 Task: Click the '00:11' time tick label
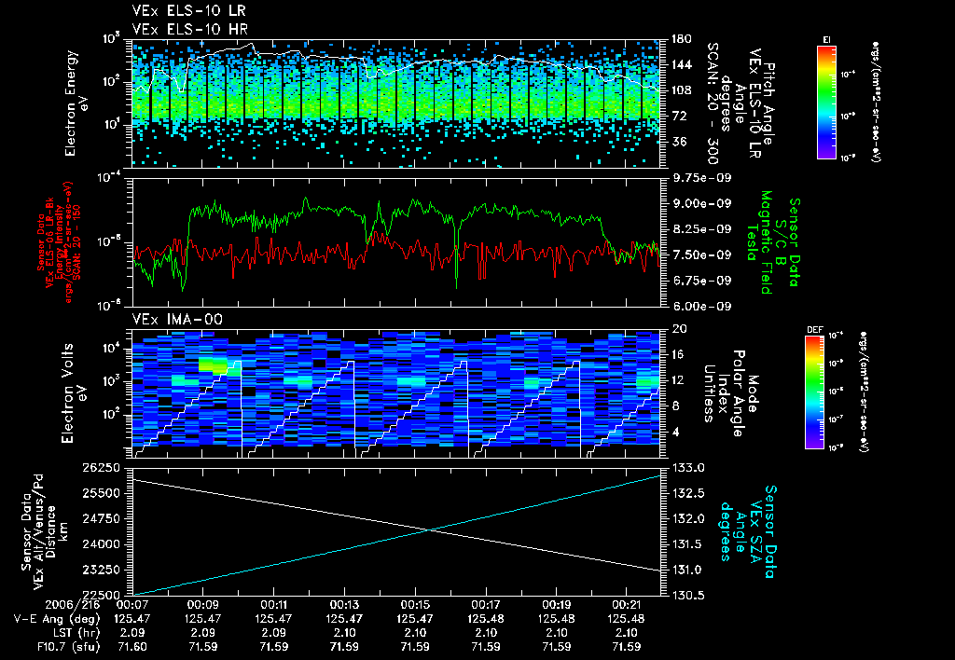coord(273,605)
